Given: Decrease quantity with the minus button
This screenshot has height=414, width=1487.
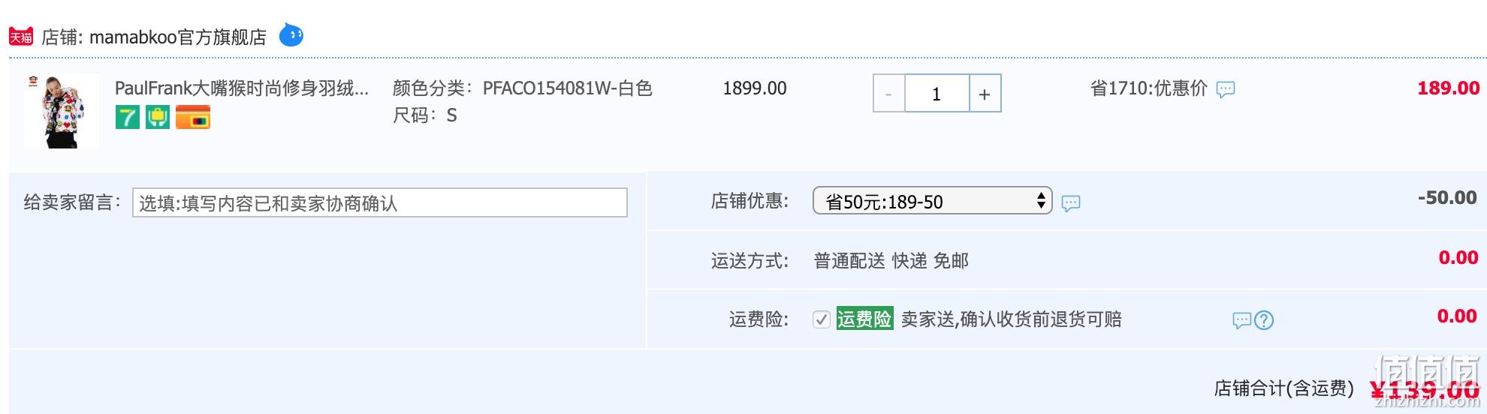Looking at the screenshot, I should point(889,94).
